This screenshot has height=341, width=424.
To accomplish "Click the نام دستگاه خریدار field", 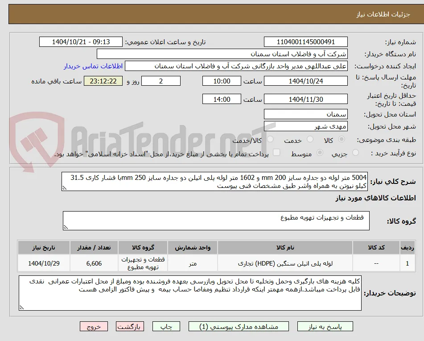I will 222,54.
